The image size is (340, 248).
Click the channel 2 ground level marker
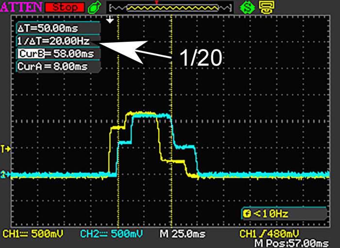(x=6, y=174)
